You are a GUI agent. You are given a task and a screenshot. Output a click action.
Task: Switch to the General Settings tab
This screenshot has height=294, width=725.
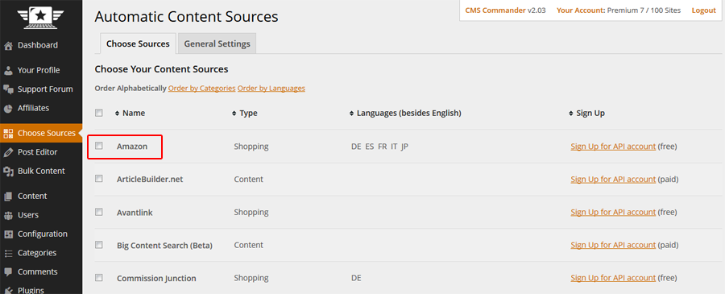tap(217, 44)
